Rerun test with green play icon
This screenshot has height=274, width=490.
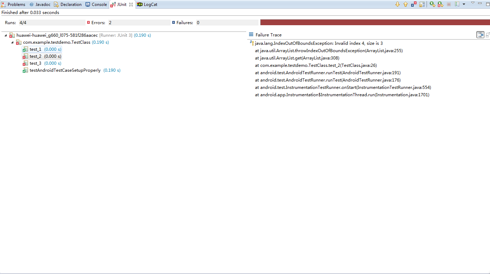(x=433, y=4)
